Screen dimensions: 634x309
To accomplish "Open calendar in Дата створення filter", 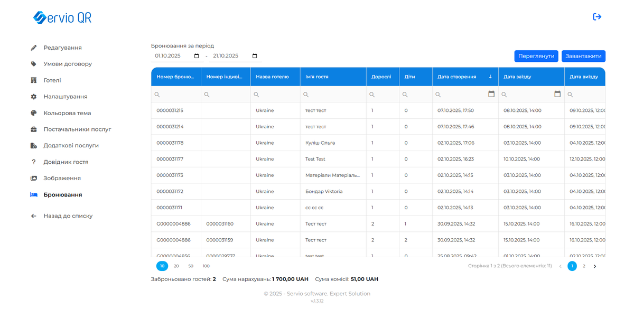I will coord(491,94).
